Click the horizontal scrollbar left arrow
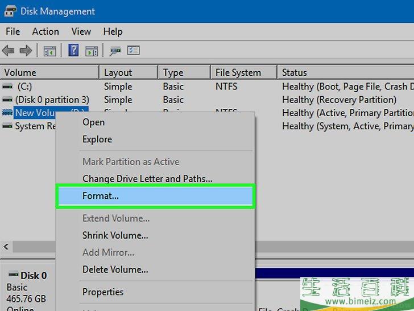The image size is (414, 311). (6, 247)
